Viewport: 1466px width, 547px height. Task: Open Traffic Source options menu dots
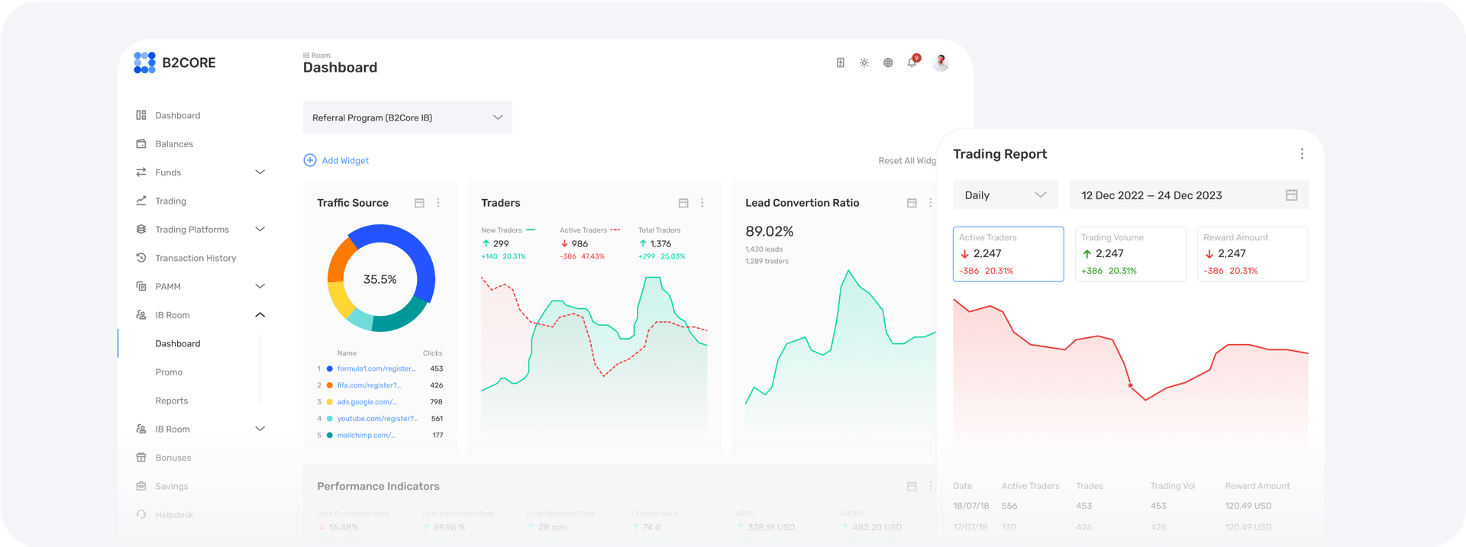click(x=438, y=203)
